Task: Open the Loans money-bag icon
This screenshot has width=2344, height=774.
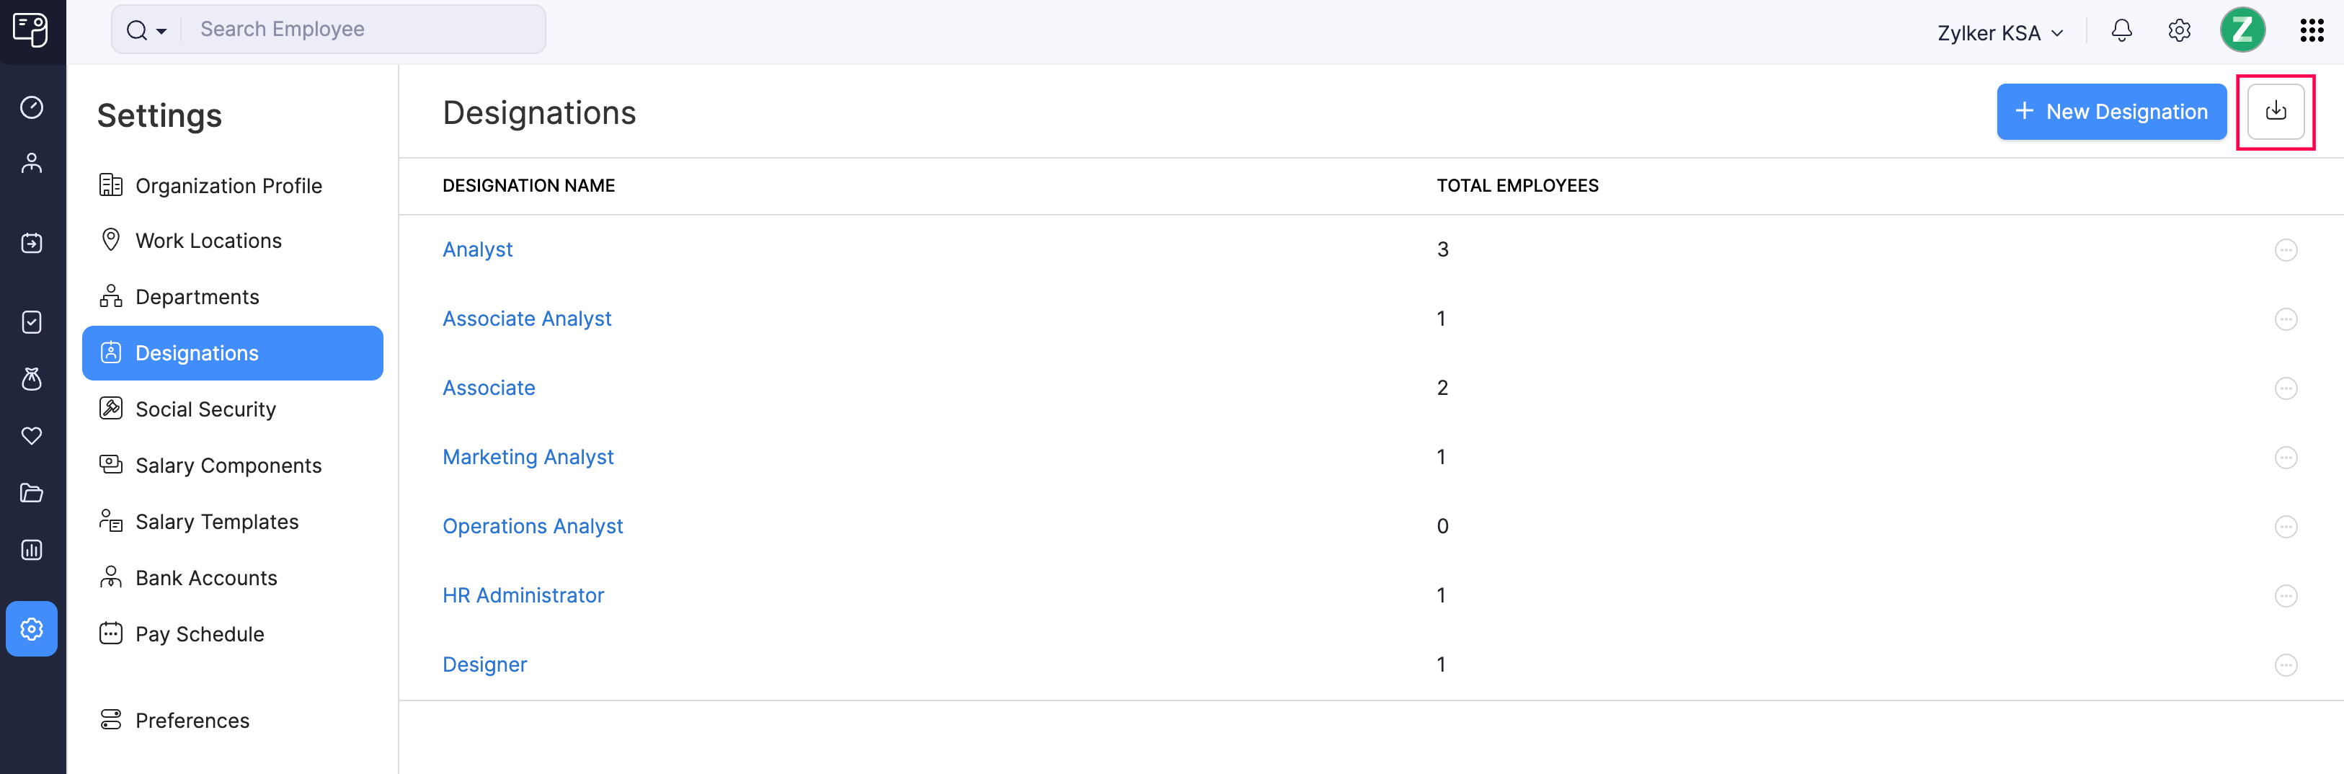Action: [32, 379]
